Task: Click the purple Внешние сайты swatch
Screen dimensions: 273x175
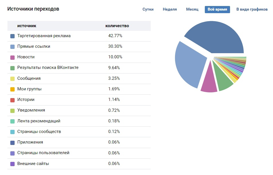Action: (12, 164)
